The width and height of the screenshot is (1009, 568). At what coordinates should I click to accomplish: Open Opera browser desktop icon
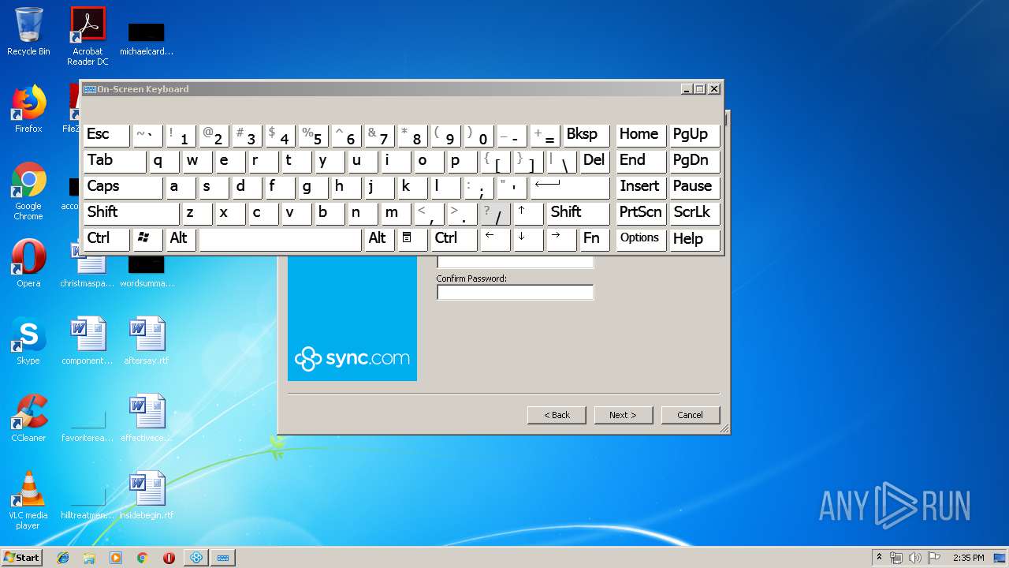(x=28, y=263)
